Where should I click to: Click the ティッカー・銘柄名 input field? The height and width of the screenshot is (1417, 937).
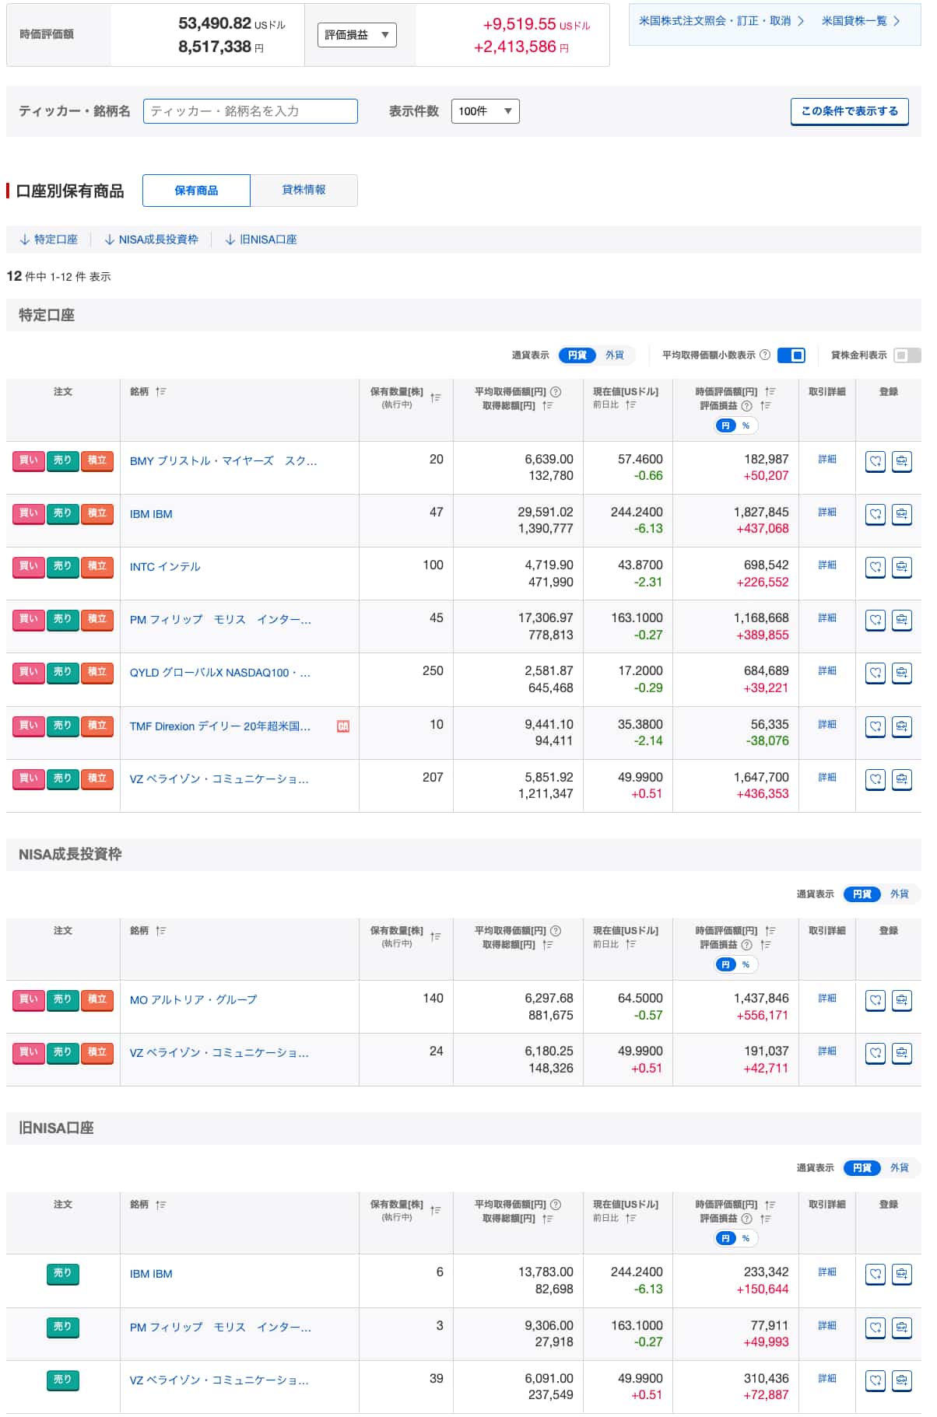coord(250,111)
